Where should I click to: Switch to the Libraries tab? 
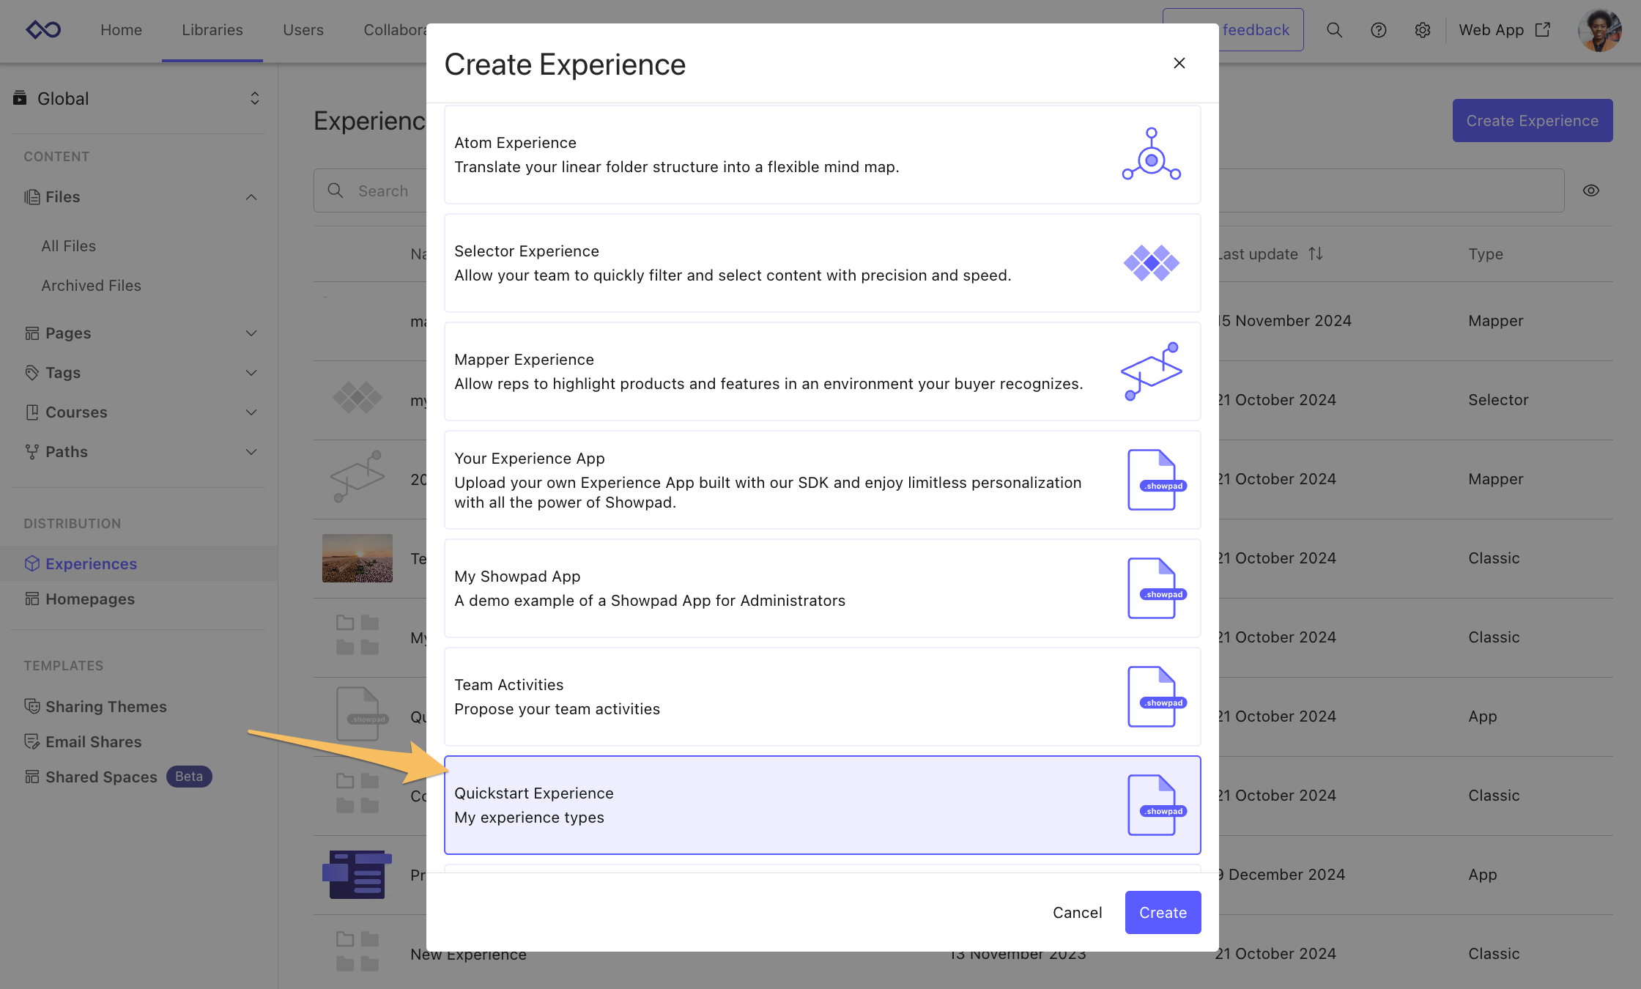[x=212, y=30]
